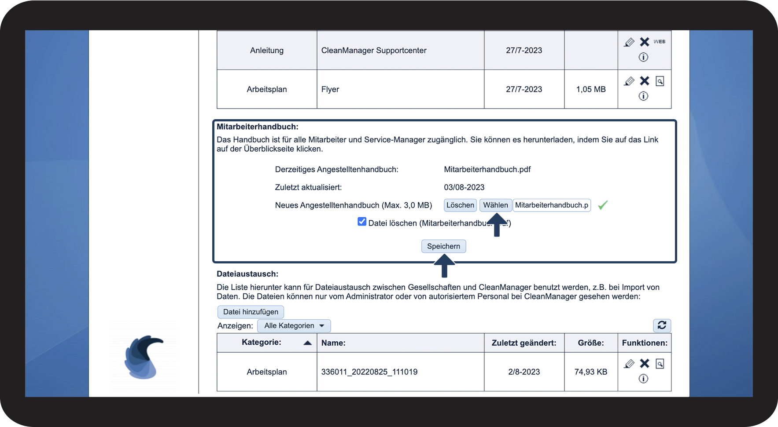Show info for the Flyer row
This screenshot has height=427, width=778.
pyautogui.click(x=643, y=96)
